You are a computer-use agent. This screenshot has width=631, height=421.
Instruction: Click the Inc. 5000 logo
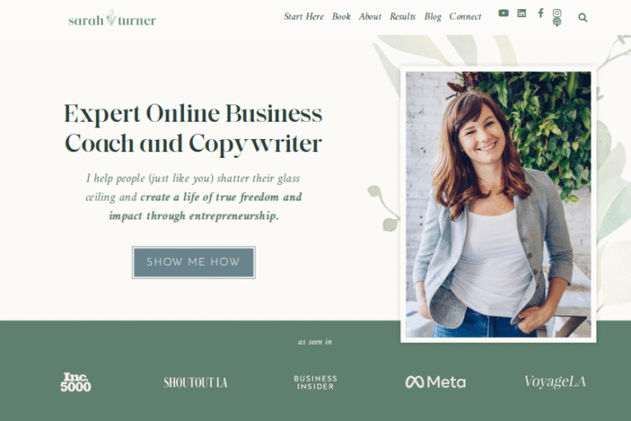tap(76, 382)
